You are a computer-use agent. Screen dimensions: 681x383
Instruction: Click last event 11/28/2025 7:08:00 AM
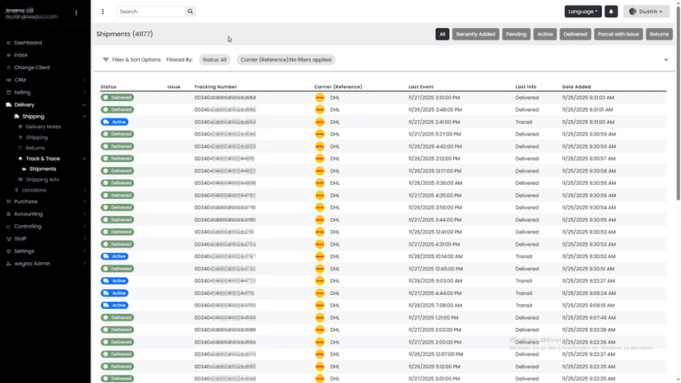pos(435,305)
